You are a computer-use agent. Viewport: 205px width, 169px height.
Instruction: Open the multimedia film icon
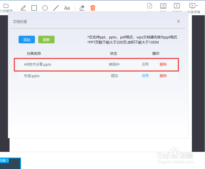click(177, 6)
